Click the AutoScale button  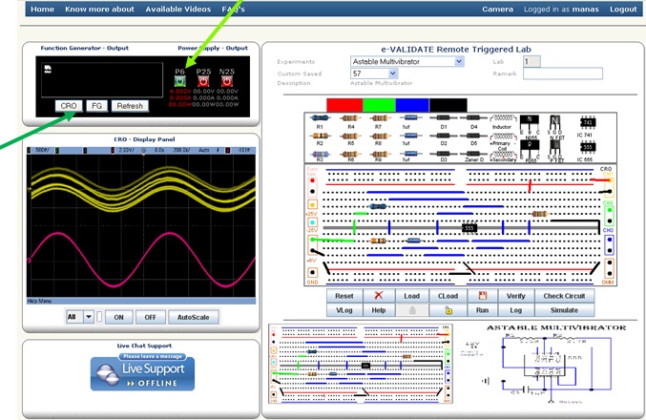196,317
